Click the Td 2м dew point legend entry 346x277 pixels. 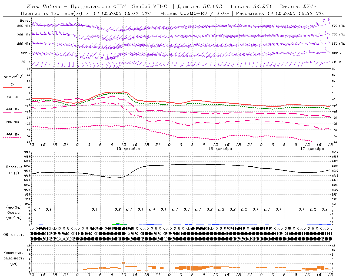(12, 97)
